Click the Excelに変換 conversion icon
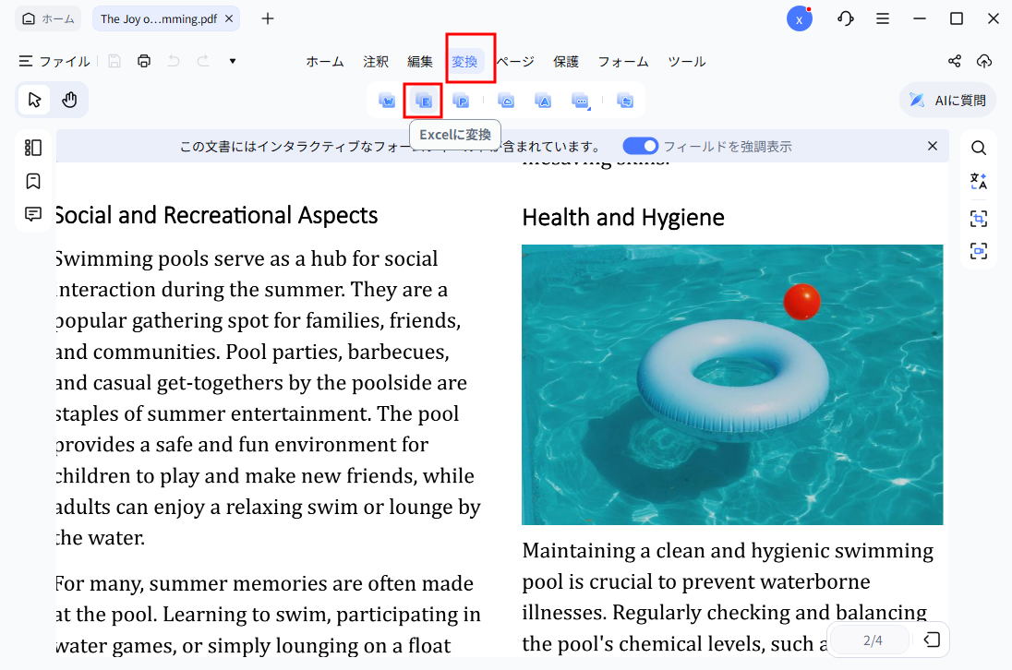The width and height of the screenshot is (1012, 670). [x=423, y=101]
